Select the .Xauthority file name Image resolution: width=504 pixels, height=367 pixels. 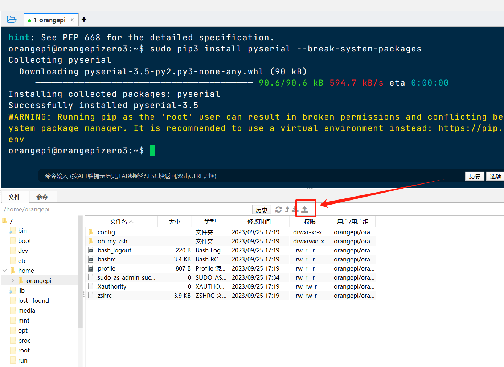(111, 286)
